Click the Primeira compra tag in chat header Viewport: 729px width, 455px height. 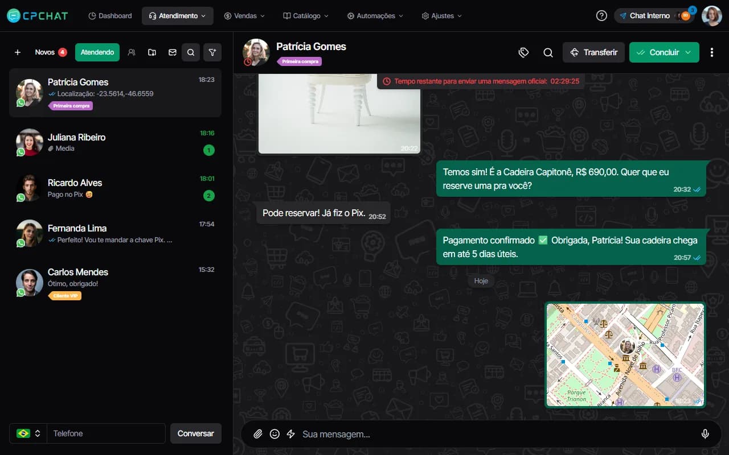pos(300,61)
